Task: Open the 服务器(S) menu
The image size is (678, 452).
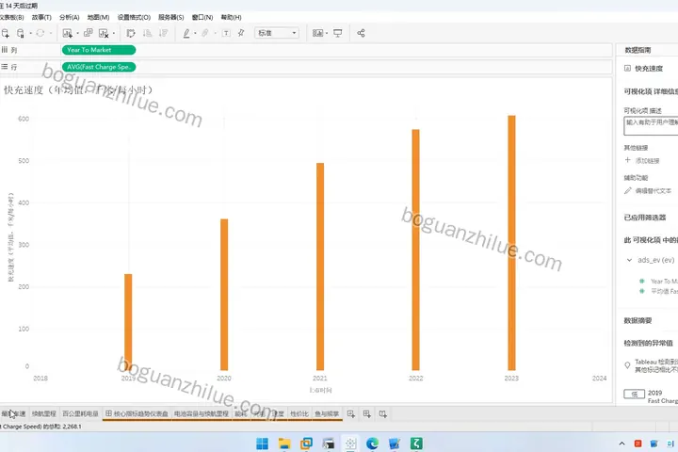Action: tap(170, 17)
